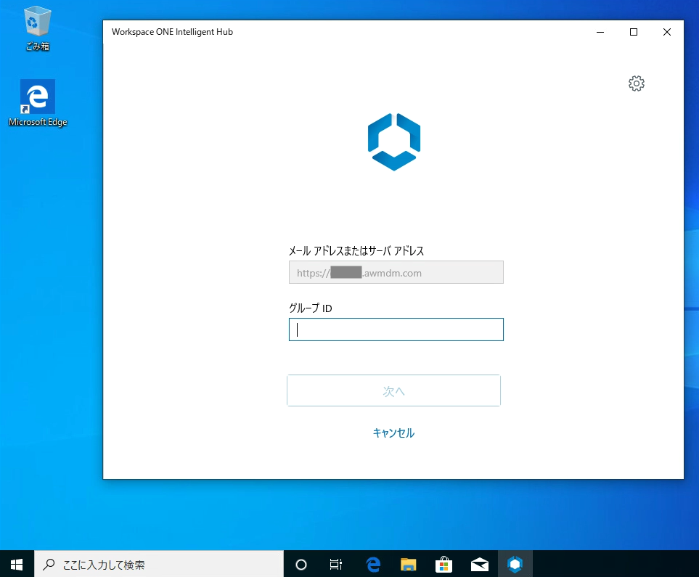Viewport: 699px width, 577px height.
Task: Open Microsoft Edge from the taskbar
Action: coord(372,563)
